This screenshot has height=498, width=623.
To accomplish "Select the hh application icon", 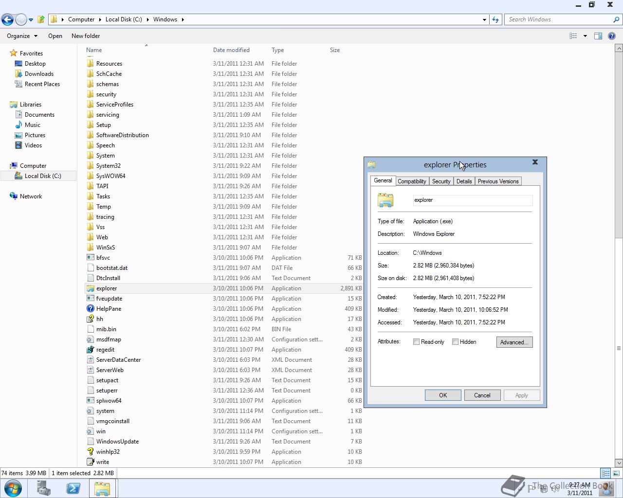I will pos(90,319).
